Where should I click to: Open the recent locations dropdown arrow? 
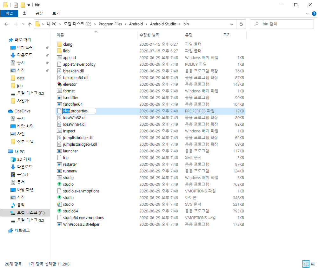pyautogui.click(x=23, y=24)
